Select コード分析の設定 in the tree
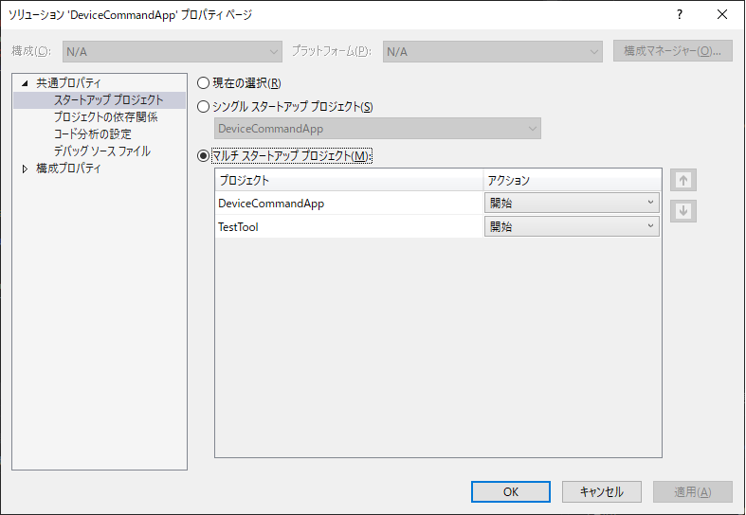This screenshot has height=515, width=746. point(93,134)
